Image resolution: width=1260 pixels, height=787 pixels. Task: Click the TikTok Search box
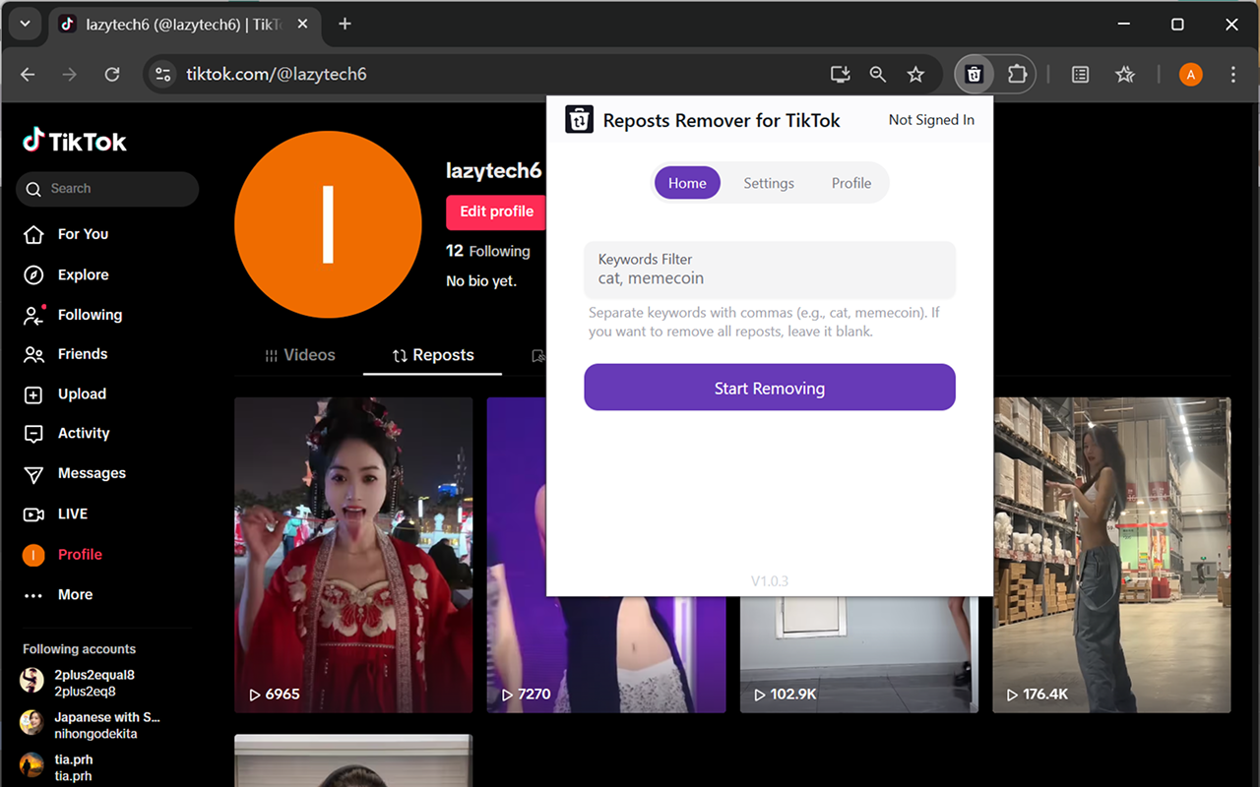[108, 189]
